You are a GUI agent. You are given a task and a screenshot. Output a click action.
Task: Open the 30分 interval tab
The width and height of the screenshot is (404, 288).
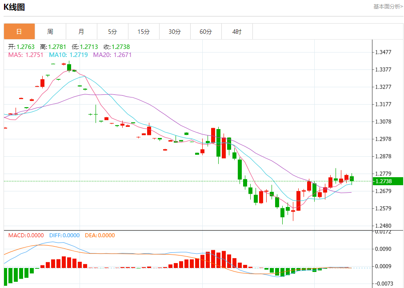[x=175, y=32]
